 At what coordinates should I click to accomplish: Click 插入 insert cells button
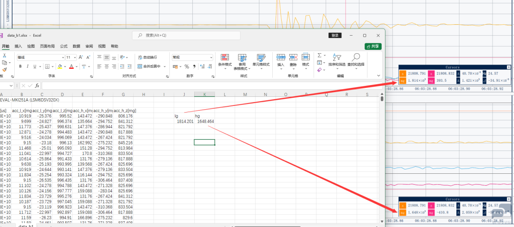[x=281, y=61]
